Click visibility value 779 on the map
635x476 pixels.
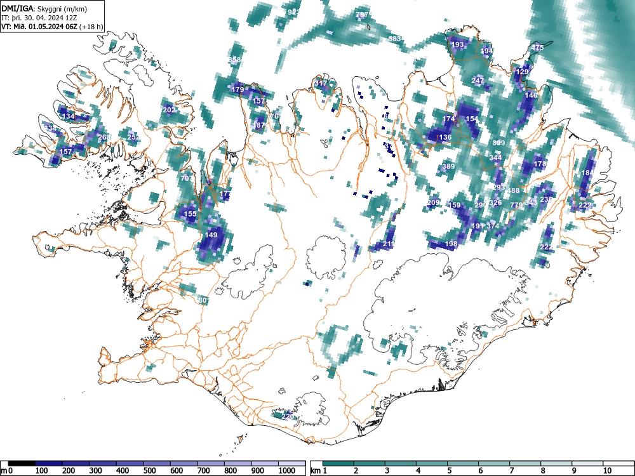pos(516,205)
